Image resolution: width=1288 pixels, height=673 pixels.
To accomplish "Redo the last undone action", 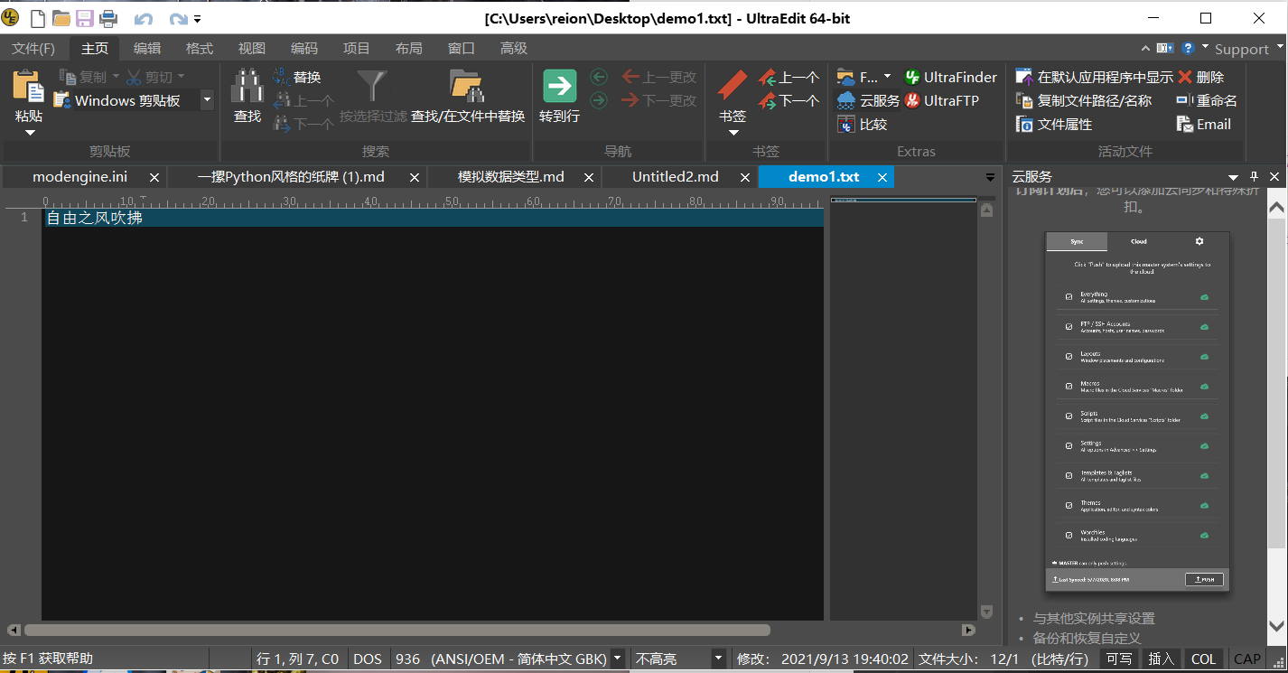I will pyautogui.click(x=178, y=19).
